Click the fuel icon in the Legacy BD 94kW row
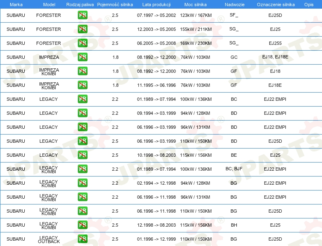The width and height of the screenshot is (322, 246). [82, 113]
